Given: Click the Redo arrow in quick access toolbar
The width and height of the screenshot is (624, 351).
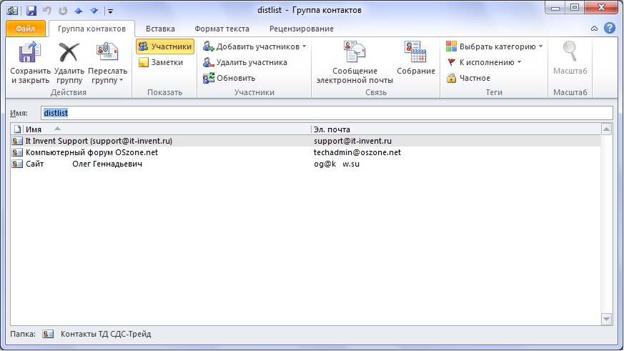Looking at the screenshot, I should (x=63, y=11).
